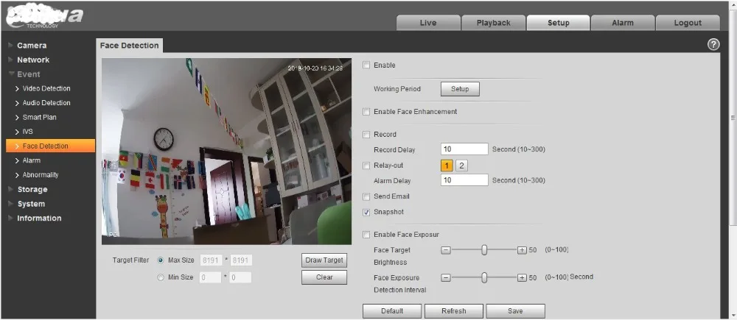Click plus icon for Face Exposure Detection Interval
The width and height of the screenshot is (737, 320).
(x=522, y=278)
